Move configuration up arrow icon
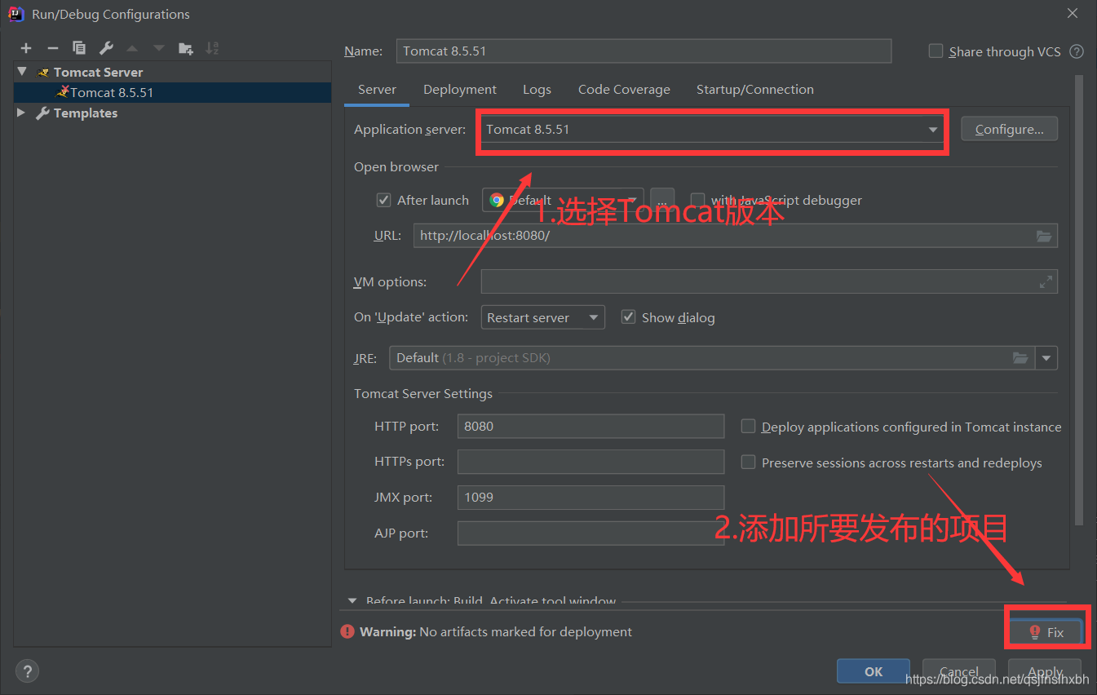The width and height of the screenshot is (1097, 695). click(x=132, y=48)
